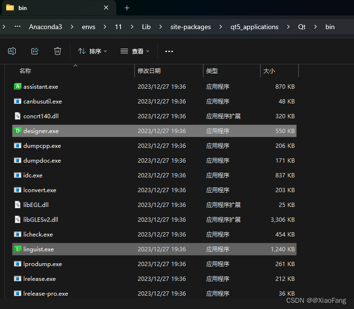Click the Rename toolbar icon

(x=12, y=51)
